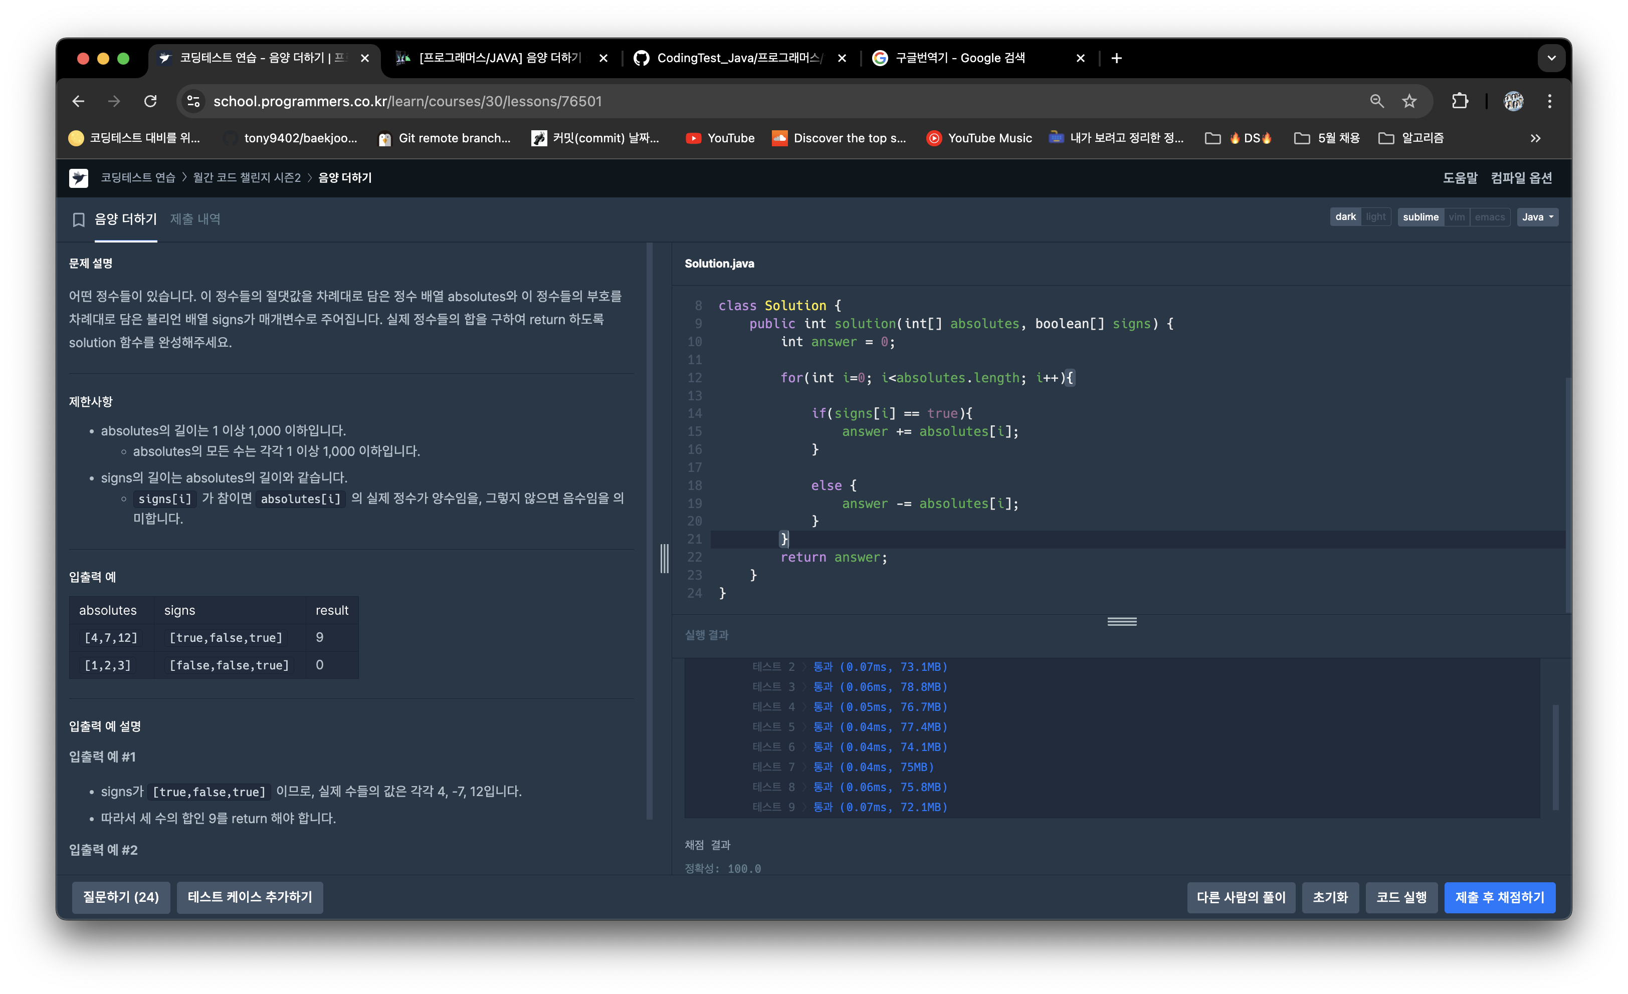
Task: Open the 알고리즘 bookmark folder
Action: coord(1411,138)
